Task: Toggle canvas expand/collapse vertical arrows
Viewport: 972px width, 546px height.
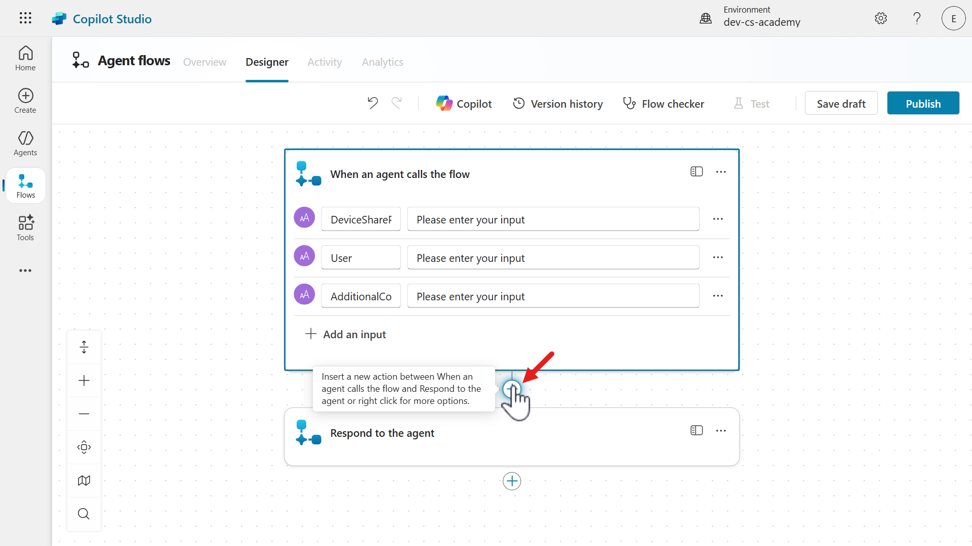Action: coord(84,347)
